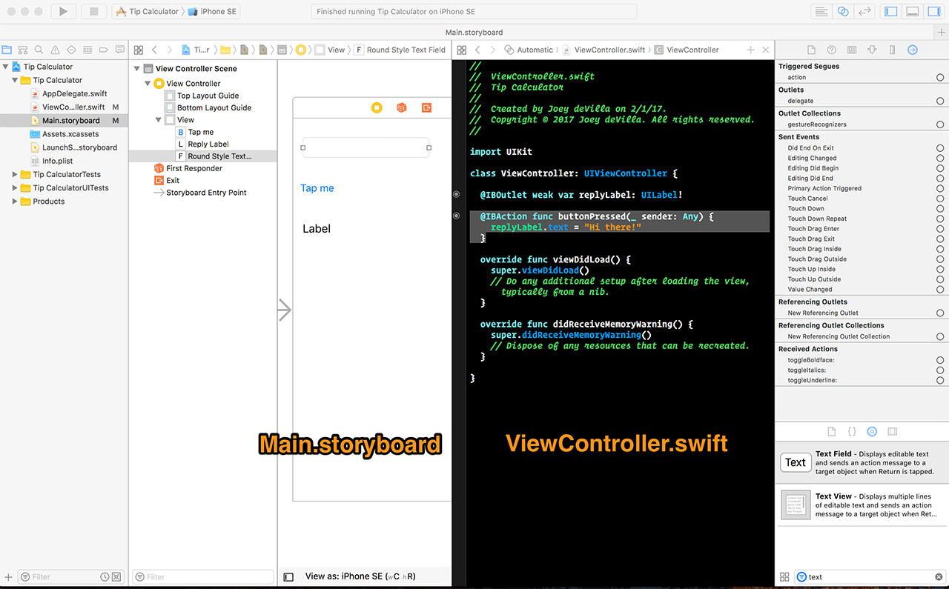
Task: Open the Debug navigator
Action: (x=87, y=50)
